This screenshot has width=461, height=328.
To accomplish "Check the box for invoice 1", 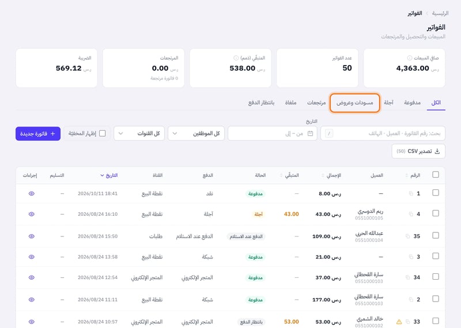I will (436, 193).
